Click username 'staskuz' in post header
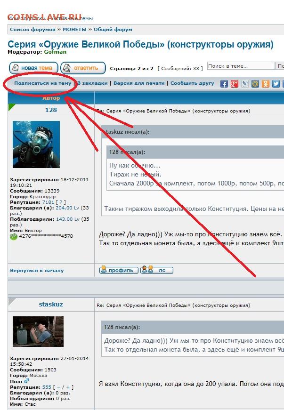This screenshot has width=284, height=410. tap(51, 305)
